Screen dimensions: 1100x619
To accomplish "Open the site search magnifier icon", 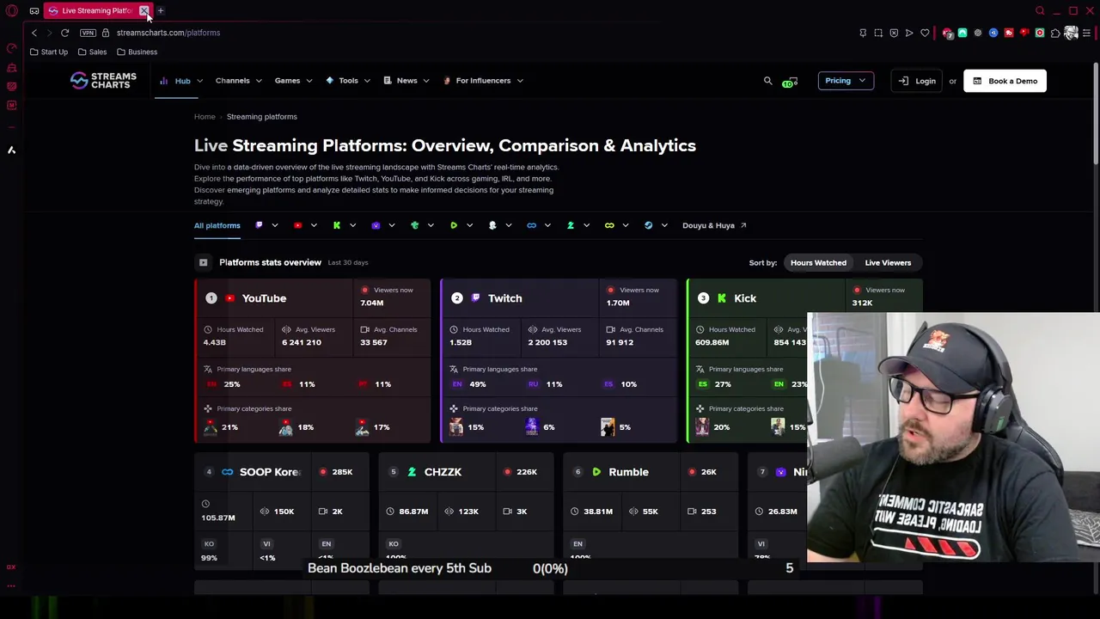I will click(x=768, y=81).
